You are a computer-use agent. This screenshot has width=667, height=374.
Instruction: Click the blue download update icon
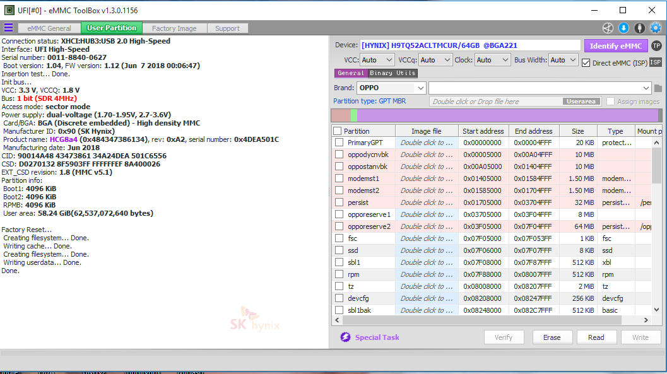point(623,28)
